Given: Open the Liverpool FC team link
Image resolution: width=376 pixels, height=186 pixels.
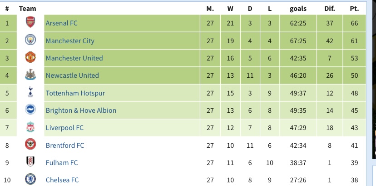Looking at the screenshot, I should 65,128.
